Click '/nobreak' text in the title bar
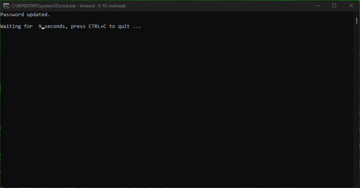360x188 pixels. click(117, 6)
